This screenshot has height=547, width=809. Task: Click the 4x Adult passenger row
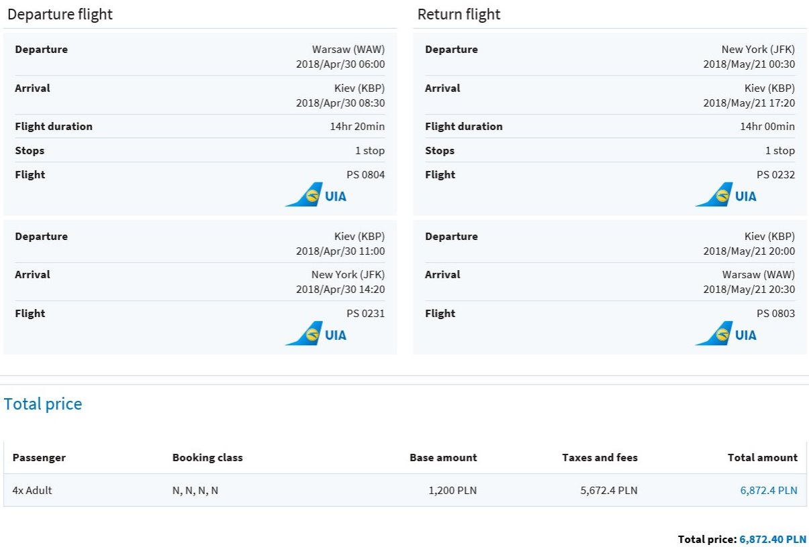405,490
